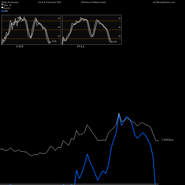Click the 'Daily Stochastics' title text
The width and height of the screenshot is (185, 185).
click(10, 2)
